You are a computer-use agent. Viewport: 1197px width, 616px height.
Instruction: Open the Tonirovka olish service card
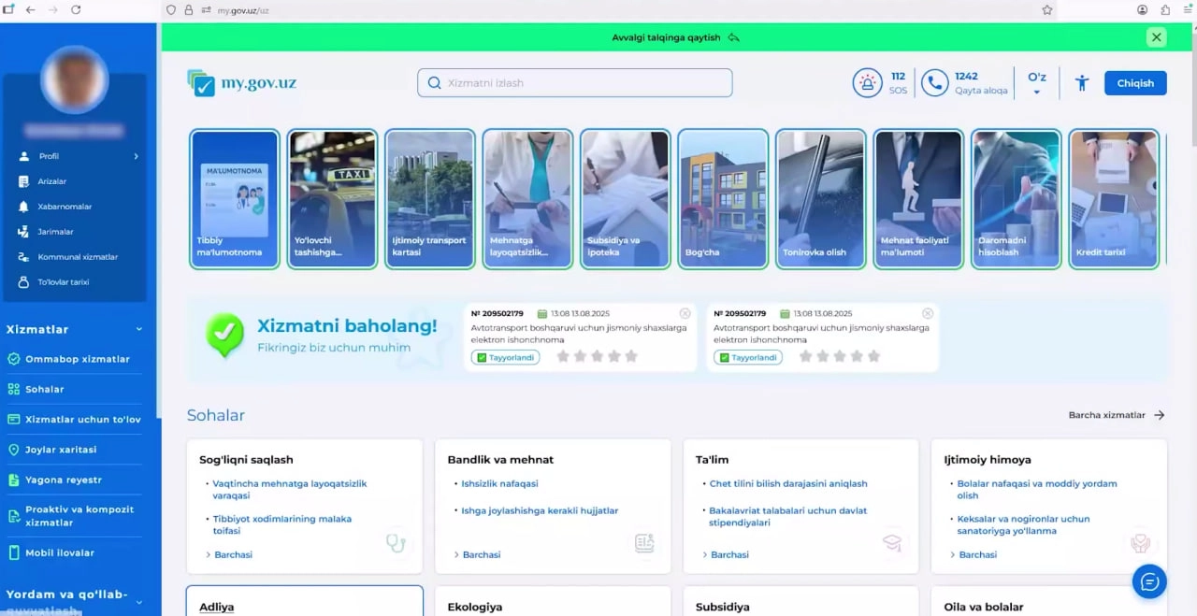[820, 199]
